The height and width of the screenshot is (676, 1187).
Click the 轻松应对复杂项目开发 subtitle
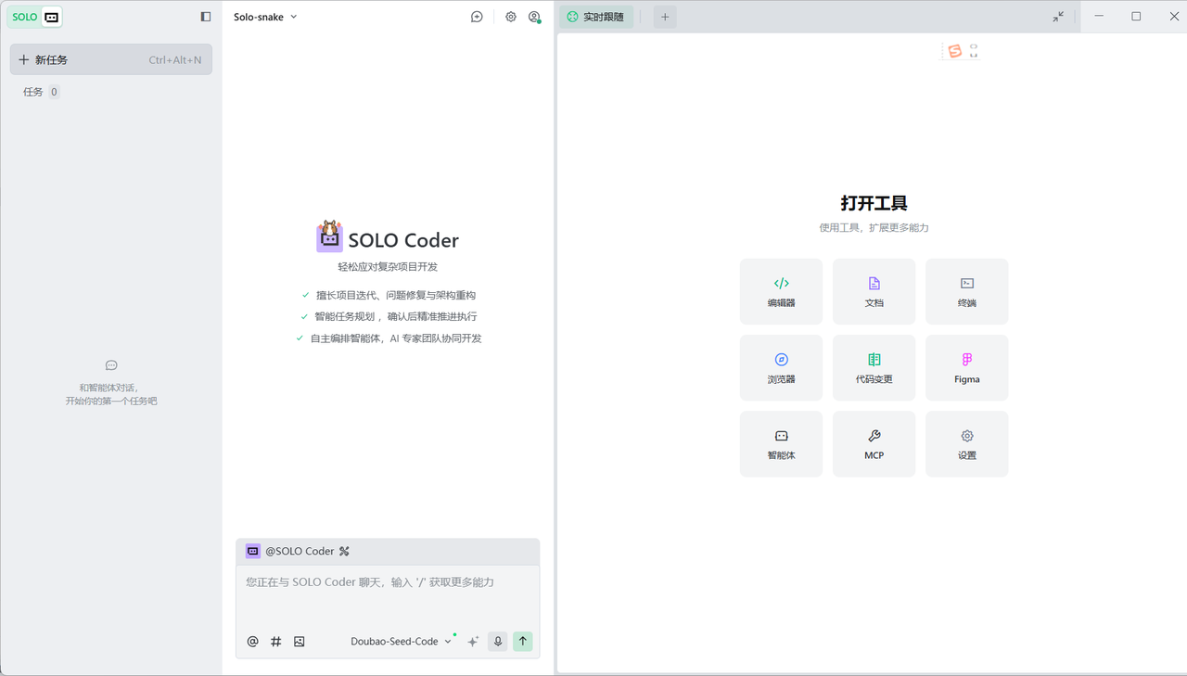click(388, 267)
